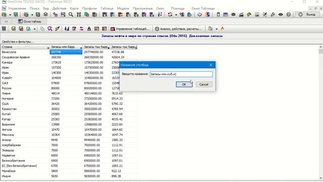Expand the double chevron panel toggle
The width and height of the screenshot is (323, 182).
tap(6, 21)
